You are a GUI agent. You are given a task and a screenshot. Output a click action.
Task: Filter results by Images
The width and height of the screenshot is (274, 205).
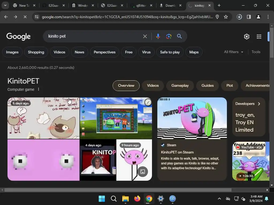tap(12, 52)
